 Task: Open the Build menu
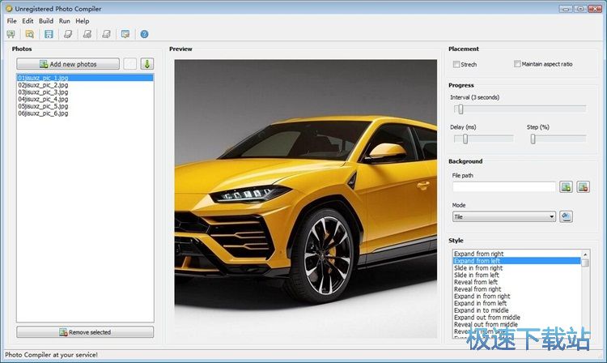46,21
